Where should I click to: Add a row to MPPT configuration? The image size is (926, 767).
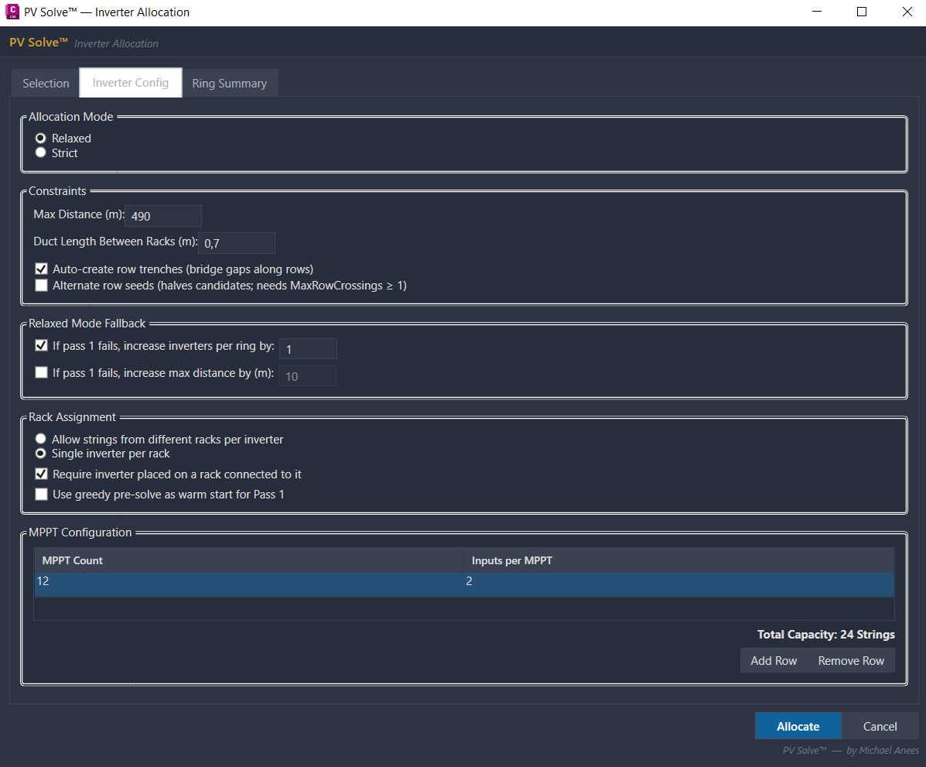coord(773,660)
